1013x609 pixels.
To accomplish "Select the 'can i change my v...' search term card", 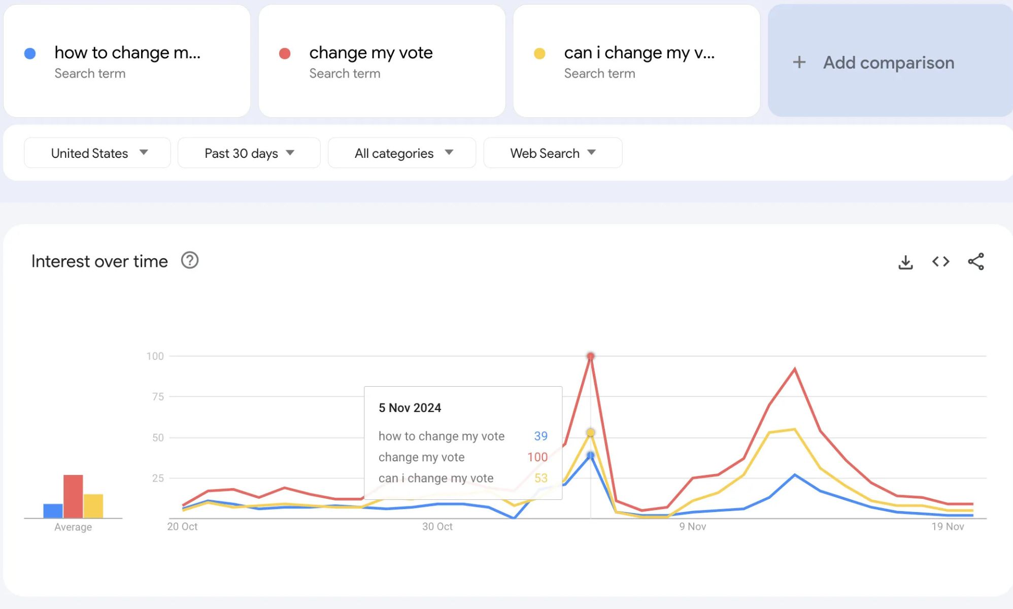I will click(x=636, y=61).
